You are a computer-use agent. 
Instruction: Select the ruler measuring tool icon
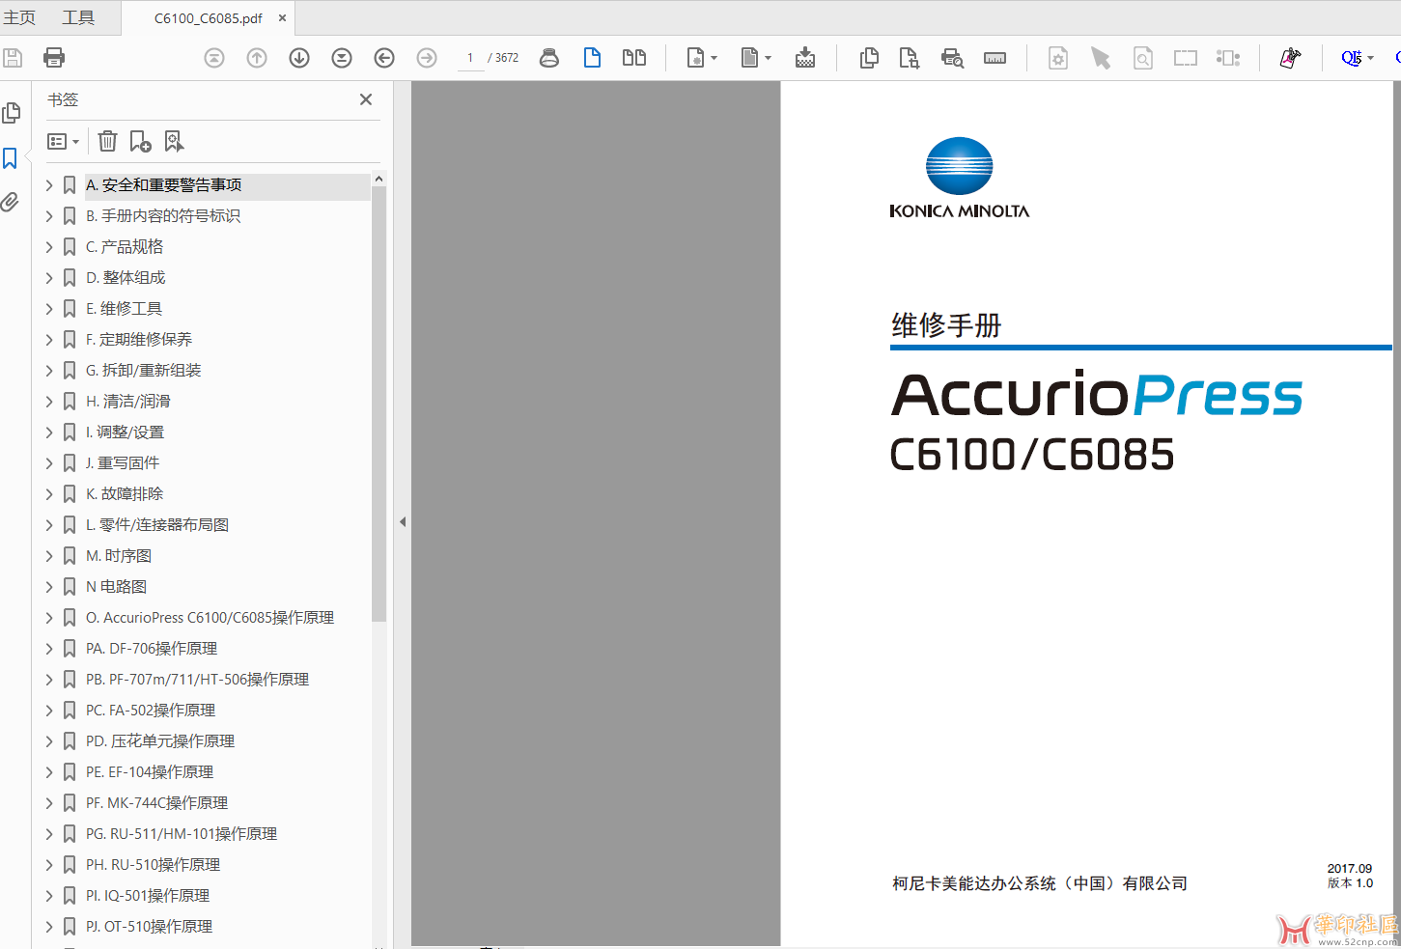click(995, 58)
